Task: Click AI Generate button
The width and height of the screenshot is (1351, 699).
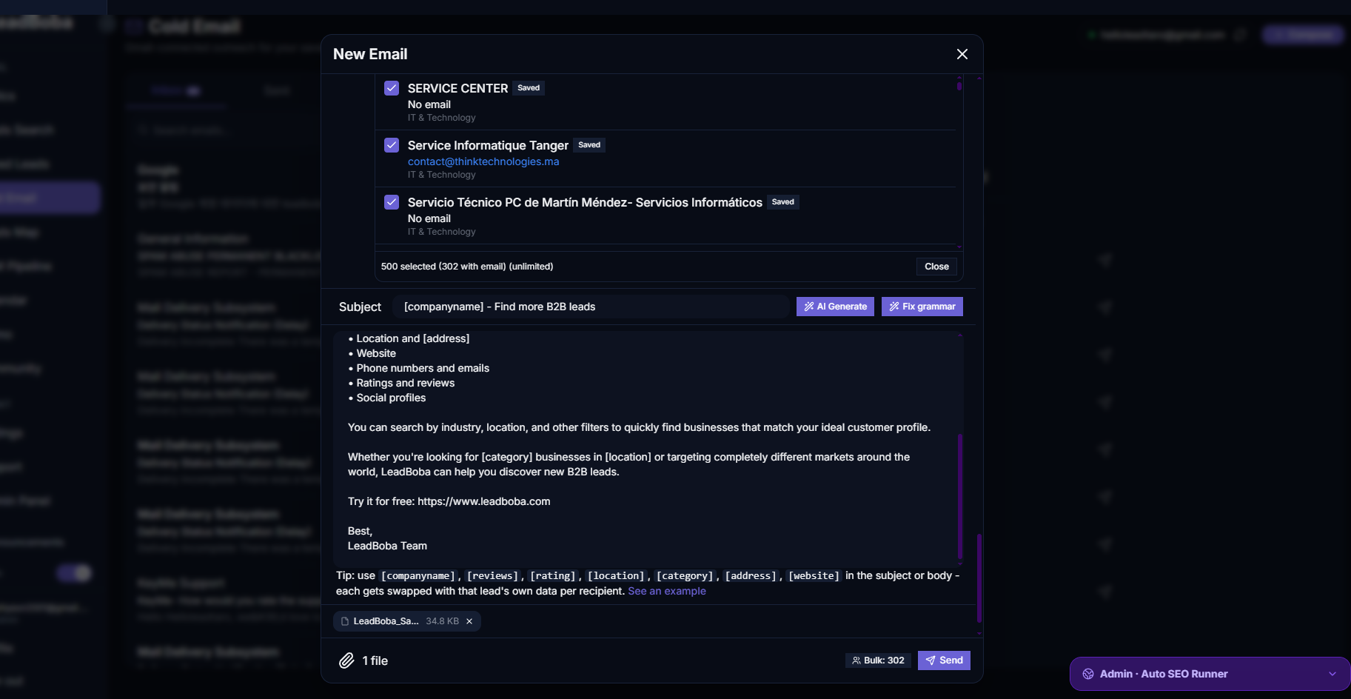Action: coord(835,307)
